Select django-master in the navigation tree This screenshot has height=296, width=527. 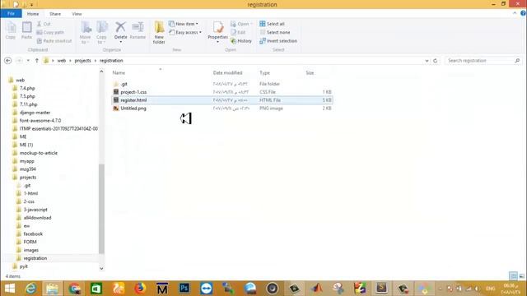click(x=35, y=113)
